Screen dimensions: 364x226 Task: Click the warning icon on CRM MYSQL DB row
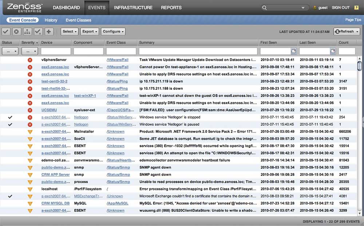(30, 203)
